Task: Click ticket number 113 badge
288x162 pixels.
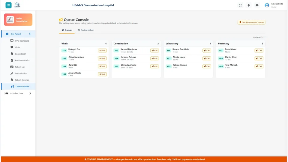Action: click(x=64, y=50)
